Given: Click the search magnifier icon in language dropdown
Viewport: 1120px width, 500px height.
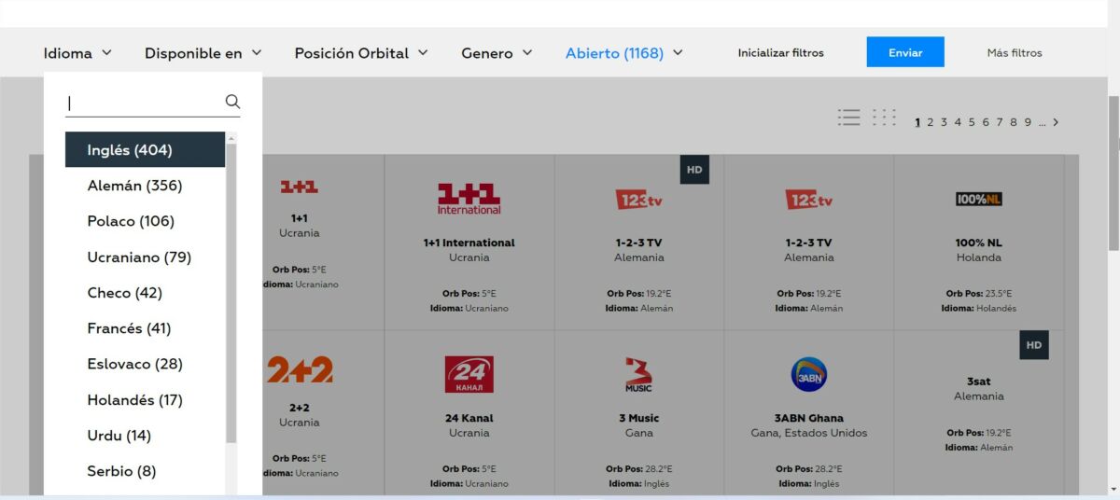Looking at the screenshot, I should coord(232,102).
